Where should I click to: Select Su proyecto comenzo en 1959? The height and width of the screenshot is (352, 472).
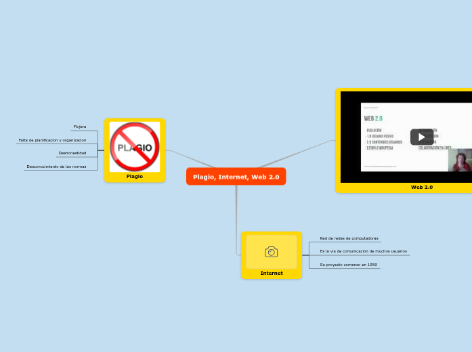click(348, 265)
